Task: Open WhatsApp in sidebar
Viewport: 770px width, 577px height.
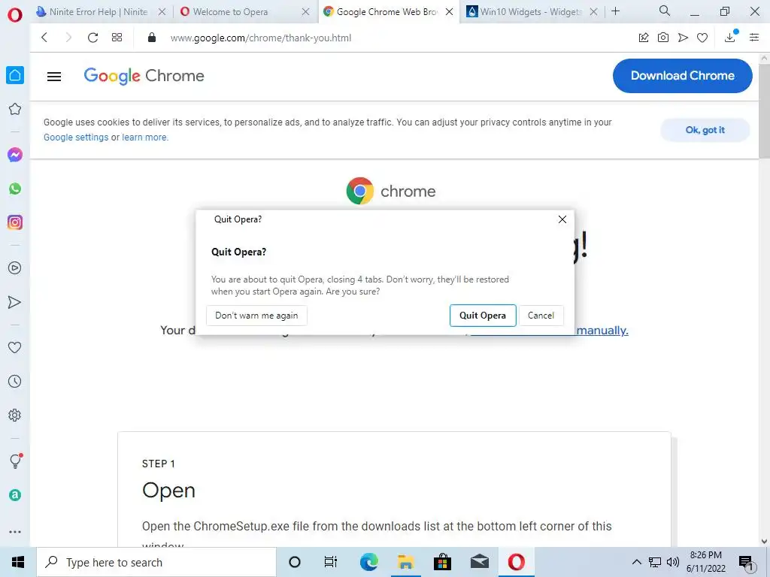Action: (15, 189)
